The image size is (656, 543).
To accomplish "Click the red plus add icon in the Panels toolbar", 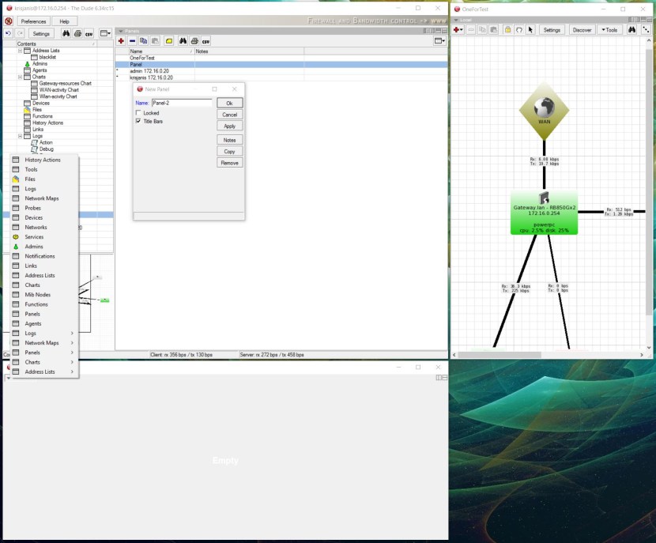I will pos(121,40).
